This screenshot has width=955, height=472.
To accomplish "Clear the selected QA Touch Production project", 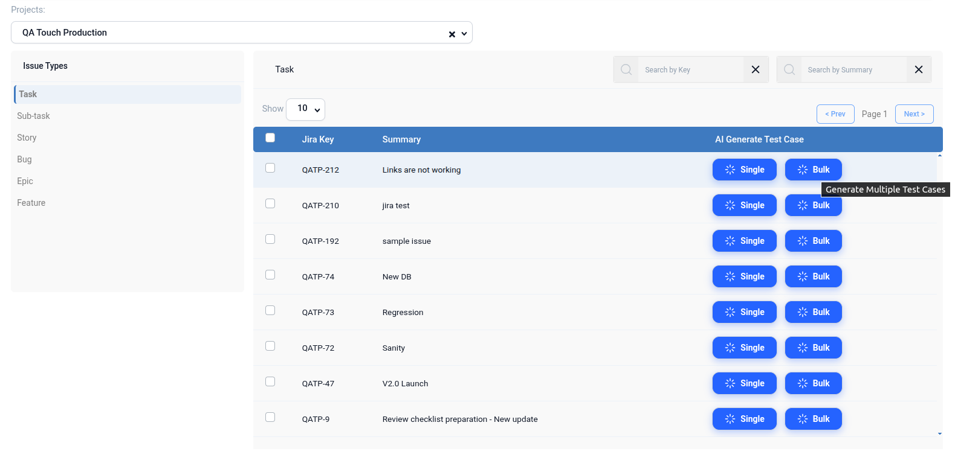I will (452, 34).
